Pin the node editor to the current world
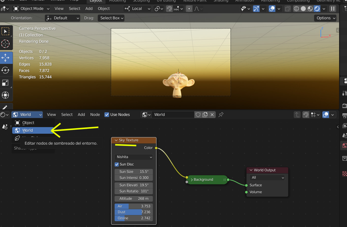This screenshot has height=227, width=347. pos(221,115)
